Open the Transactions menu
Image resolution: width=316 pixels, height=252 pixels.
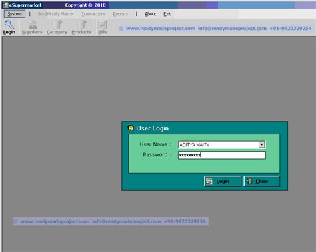(x=93, y=14)
